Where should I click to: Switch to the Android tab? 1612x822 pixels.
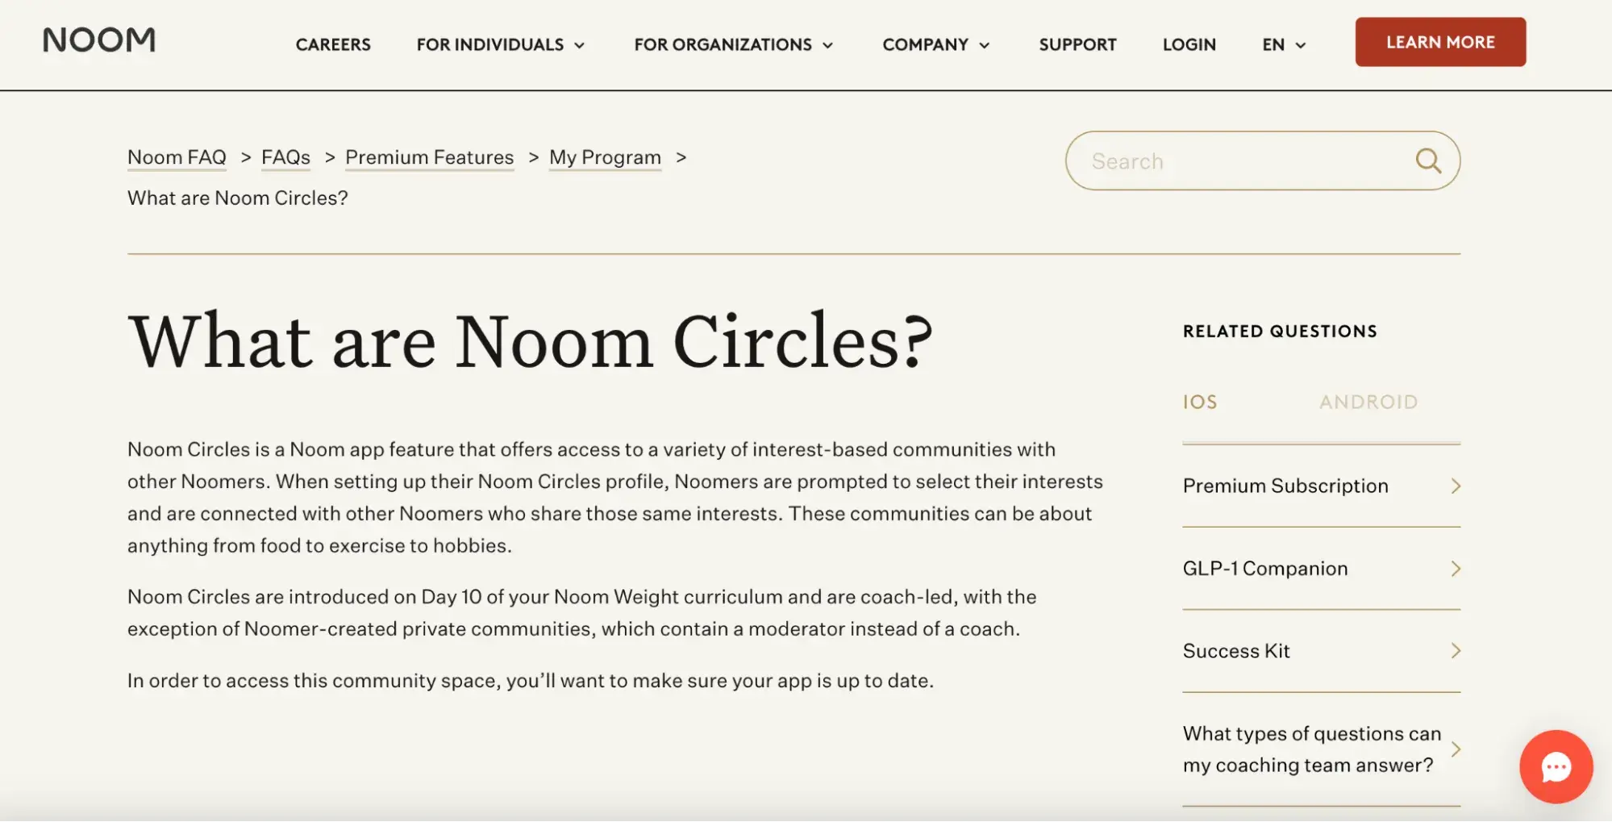point(1368,402)
